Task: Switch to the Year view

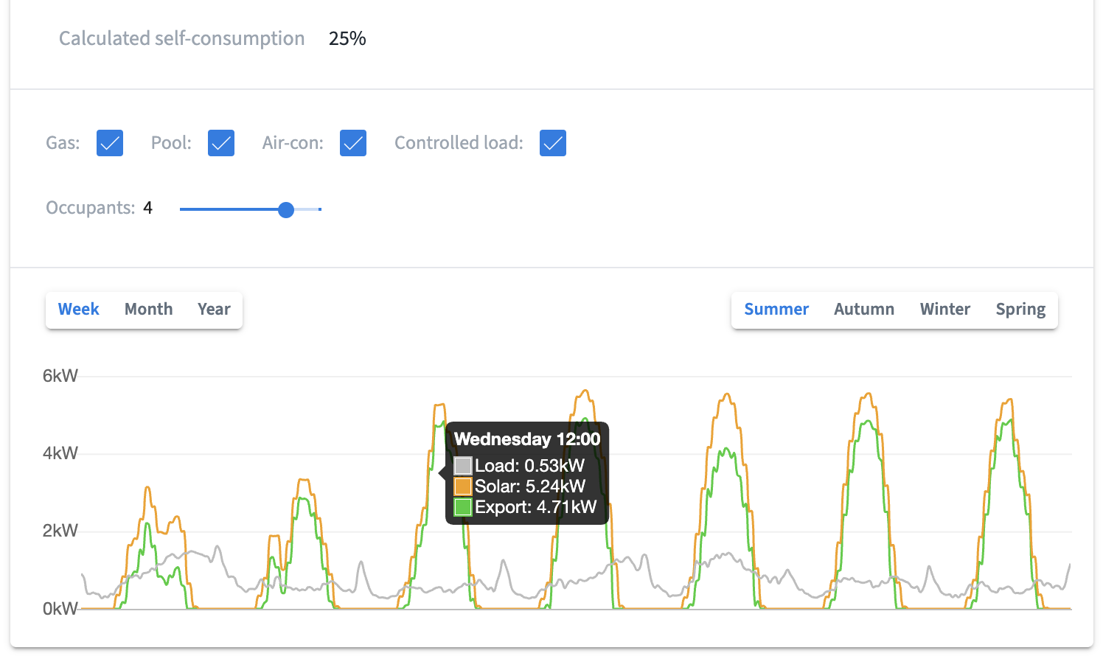Action: pos(214,310)
